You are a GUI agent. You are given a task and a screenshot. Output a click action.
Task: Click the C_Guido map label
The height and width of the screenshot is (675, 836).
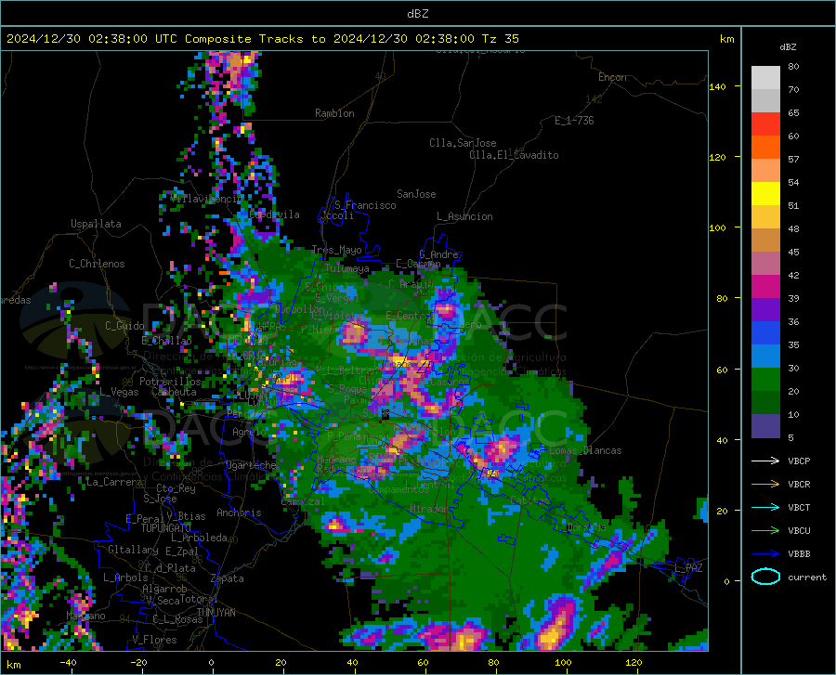(124, 326)
